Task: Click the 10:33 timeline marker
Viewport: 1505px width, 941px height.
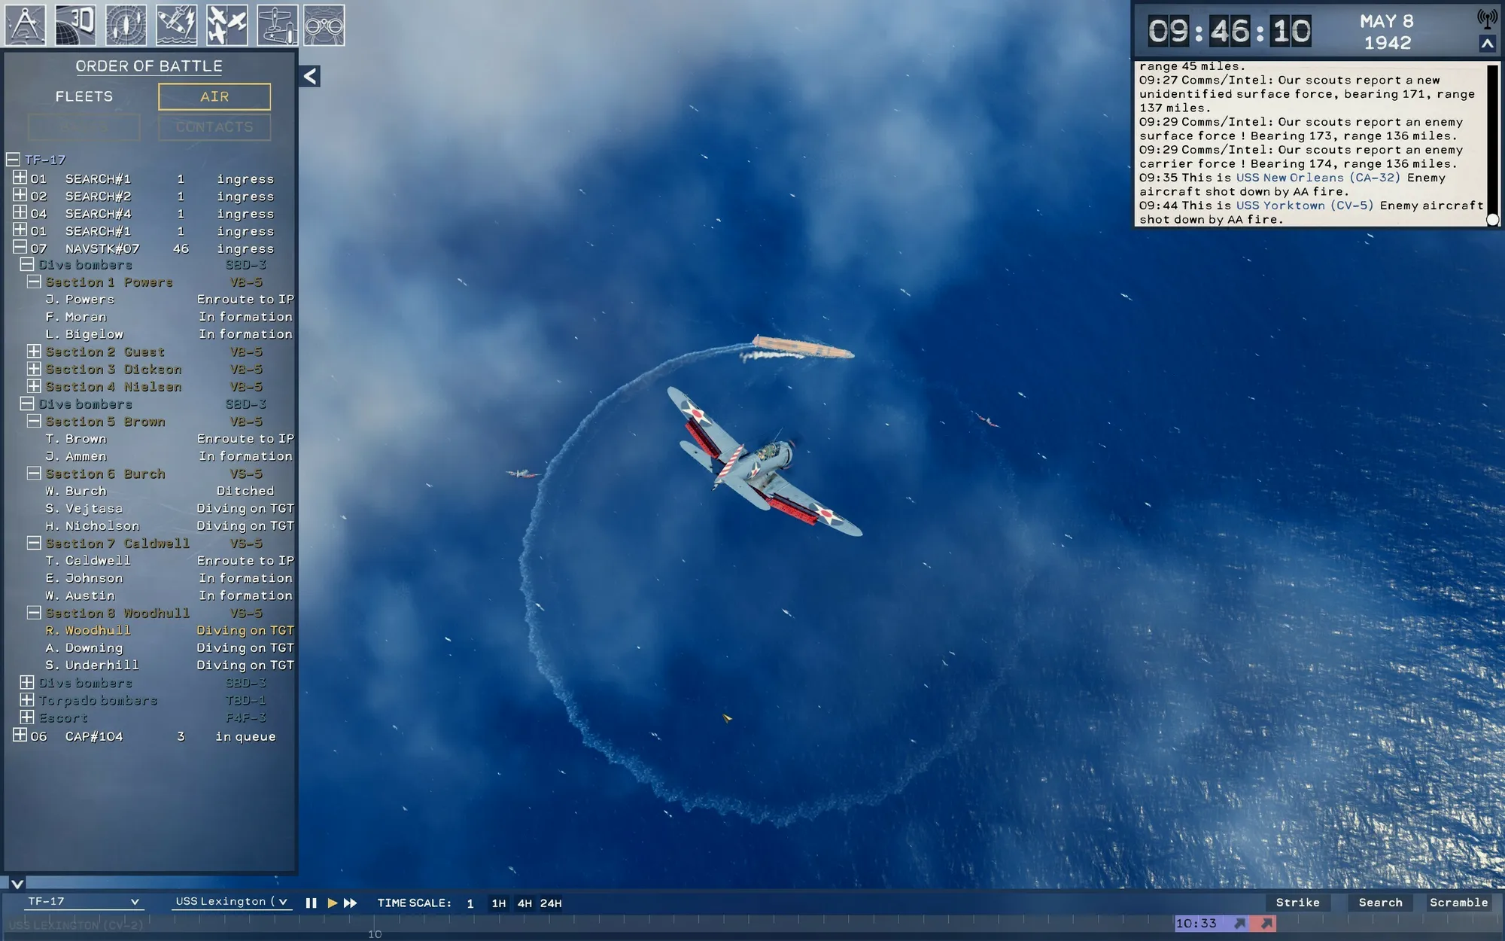Action: [1196, 923]
